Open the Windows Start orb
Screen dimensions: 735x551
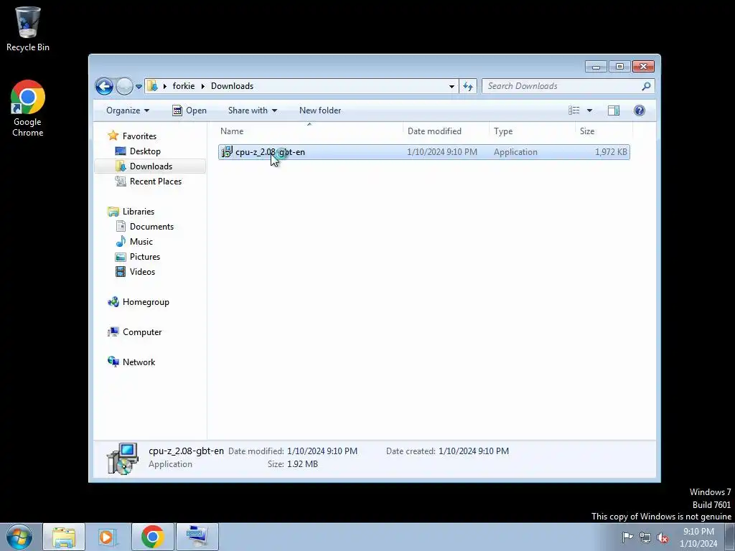coord(19,537)
